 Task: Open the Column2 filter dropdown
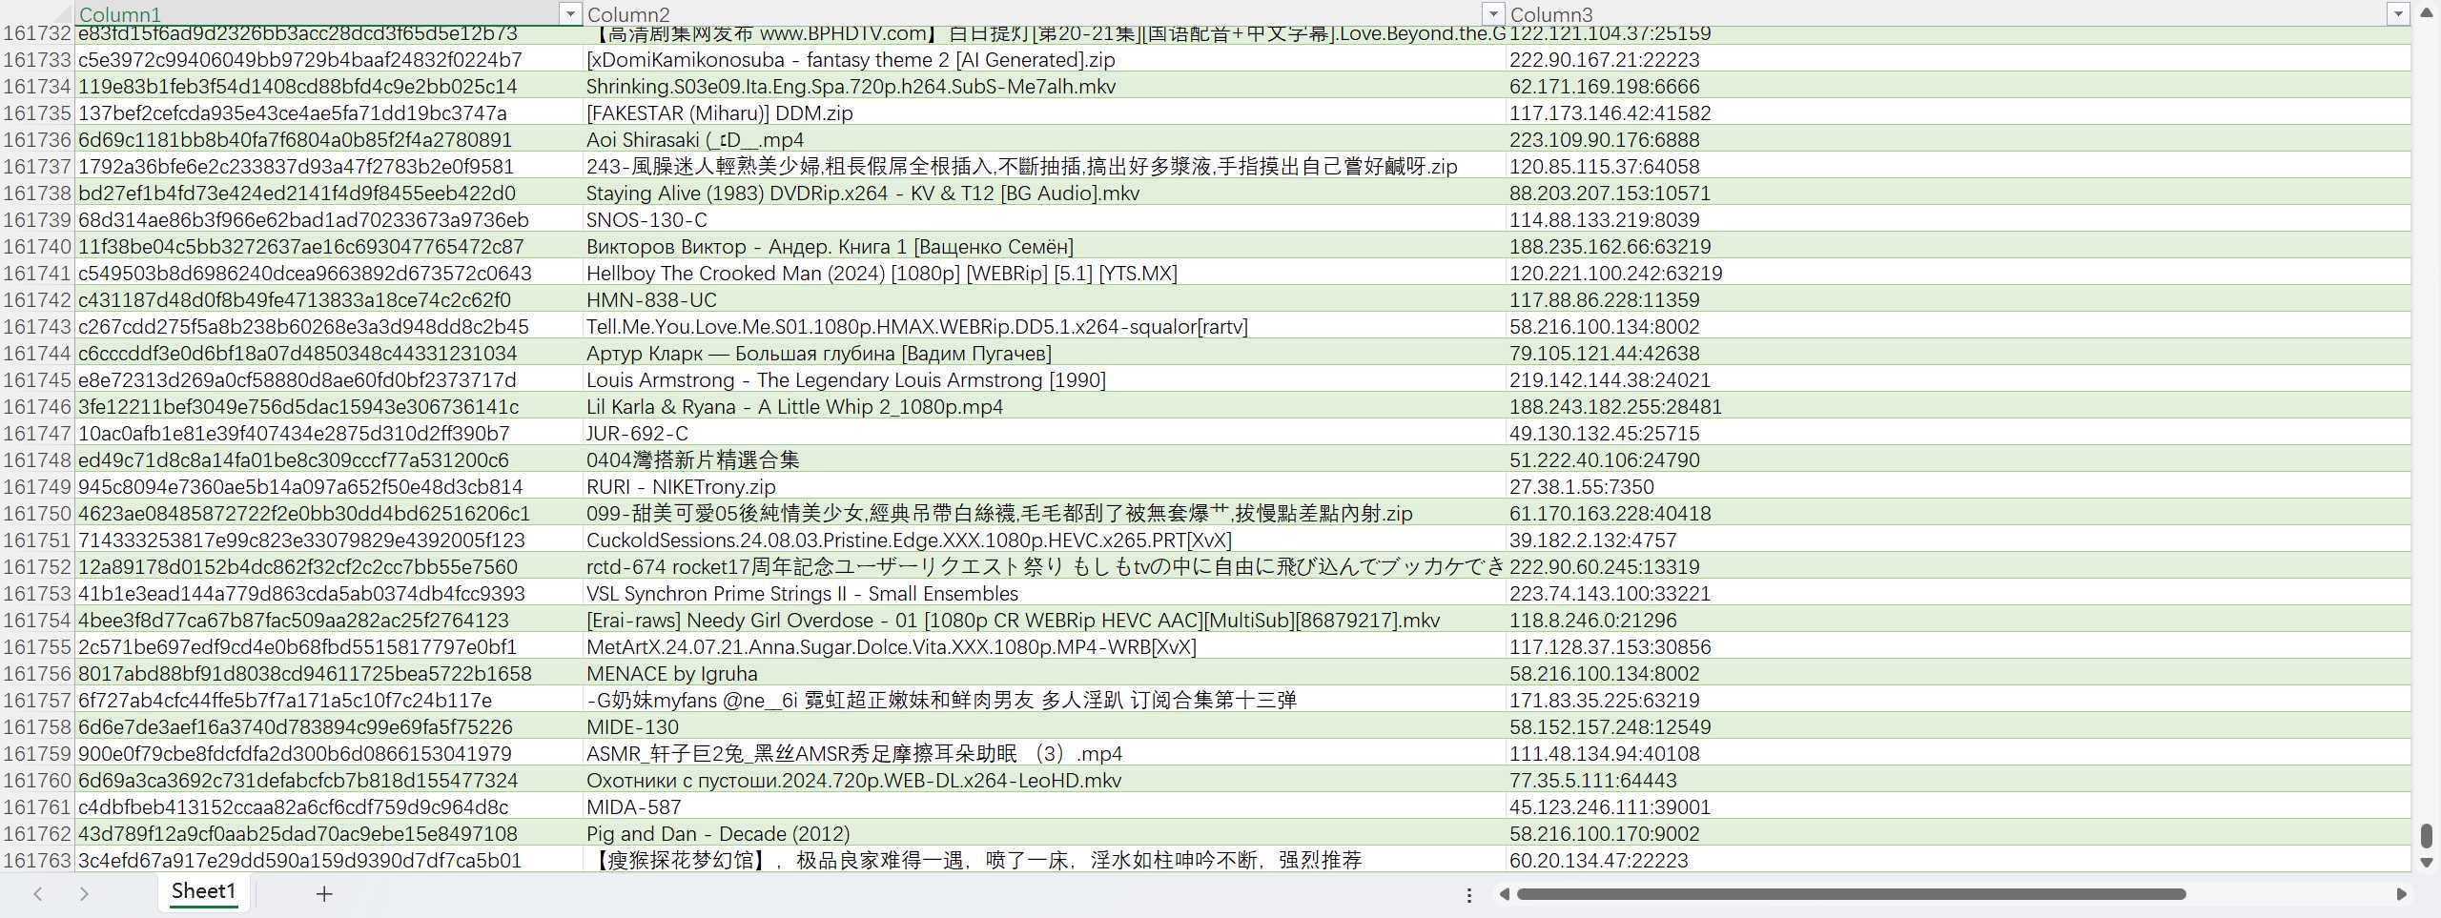(1492, 14)
